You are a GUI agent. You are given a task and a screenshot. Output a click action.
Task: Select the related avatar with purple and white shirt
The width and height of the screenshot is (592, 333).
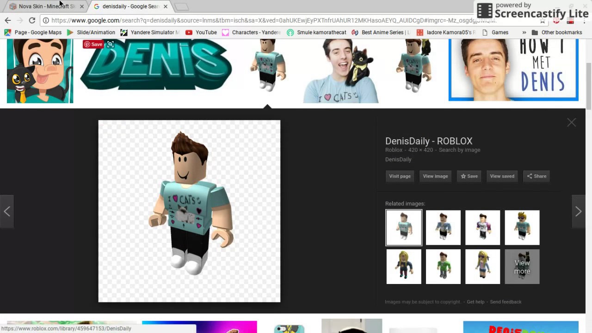(482, 228)
